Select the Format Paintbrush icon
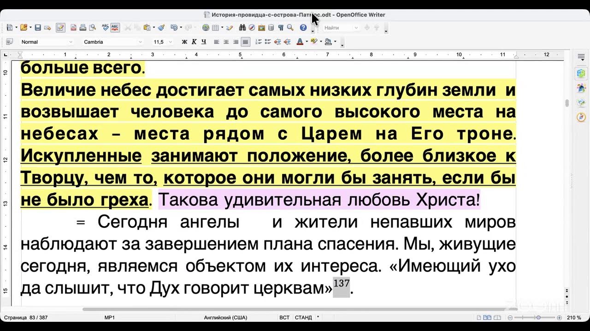Viewport: 590px width, 331px height. (161, 28)
